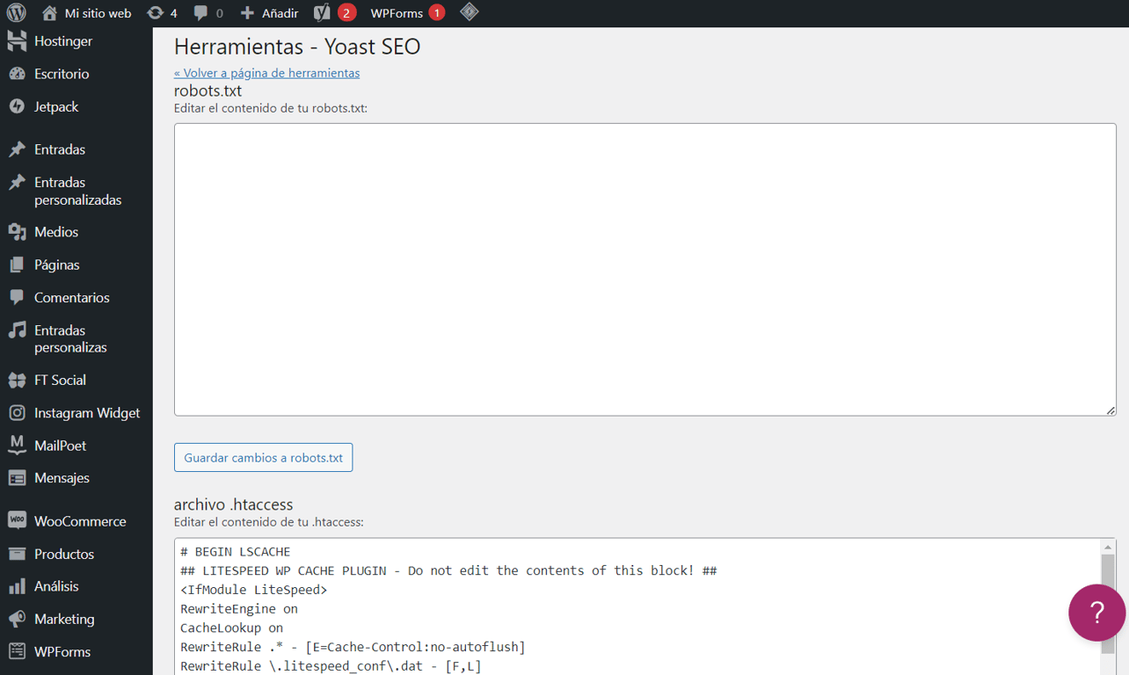Click the comments bubble icon in admin bar
Image resolution: width=1129 pixels, height=675 pixels.
(x=203, y=12)
